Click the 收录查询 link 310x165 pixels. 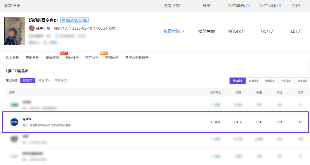click(172, 31)
